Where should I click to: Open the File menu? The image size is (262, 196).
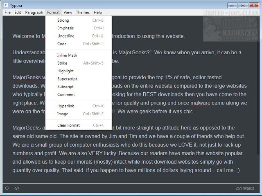pos(7,13)
